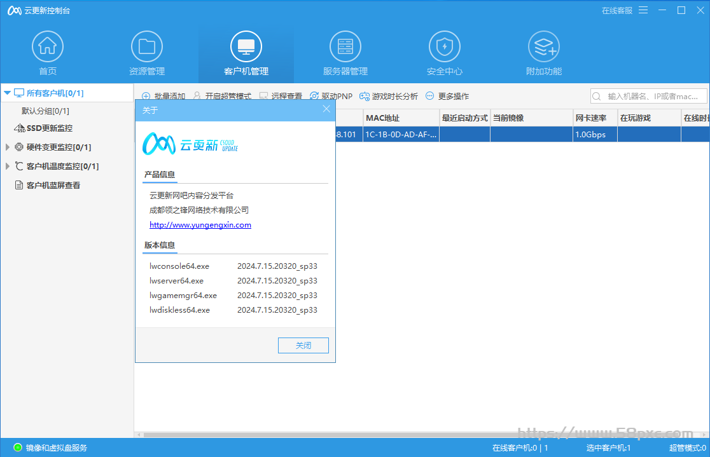Click 游戏时长分析 gamepad icon
710x457 pixels.
[365, 96]
